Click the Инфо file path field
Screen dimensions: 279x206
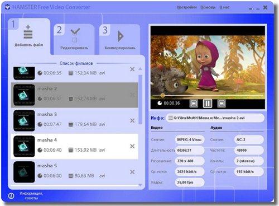tap(215, 118)
